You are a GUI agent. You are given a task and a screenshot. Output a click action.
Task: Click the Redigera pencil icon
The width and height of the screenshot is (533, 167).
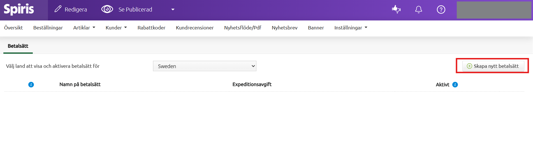tap(58, 9)
